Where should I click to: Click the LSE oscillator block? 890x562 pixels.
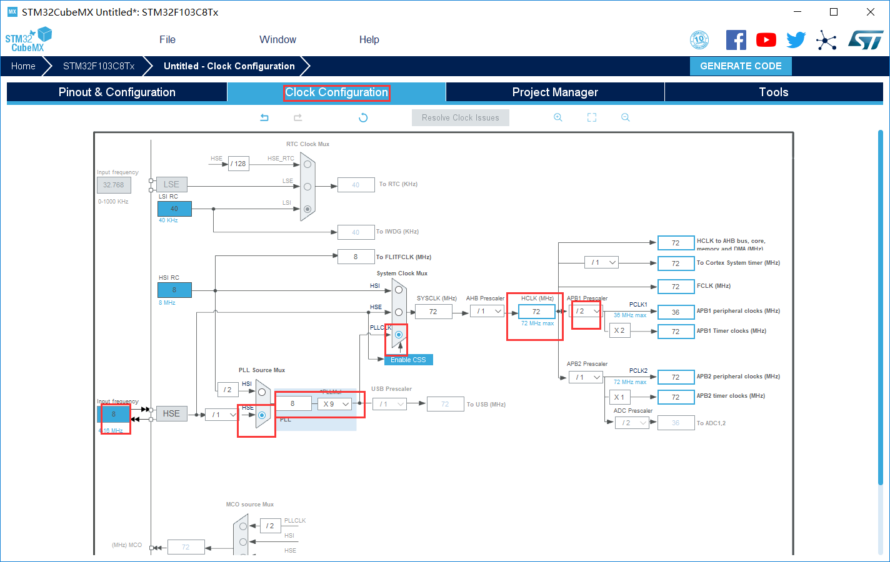(171, 184)
